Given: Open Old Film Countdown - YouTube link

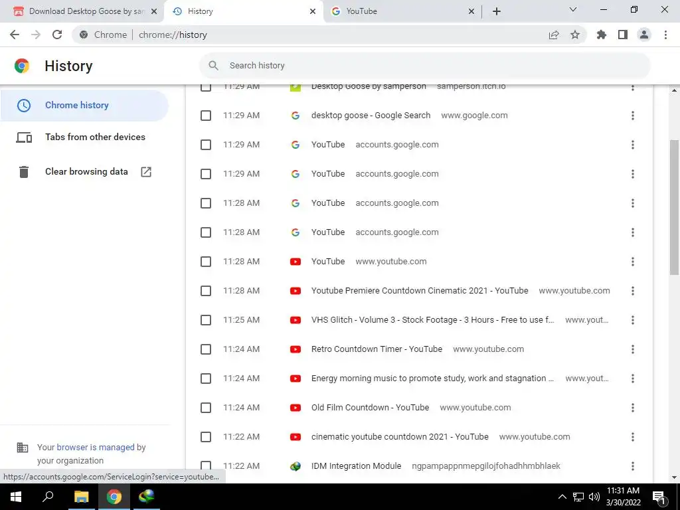Looking at the screenshot, I should [371, 408].
